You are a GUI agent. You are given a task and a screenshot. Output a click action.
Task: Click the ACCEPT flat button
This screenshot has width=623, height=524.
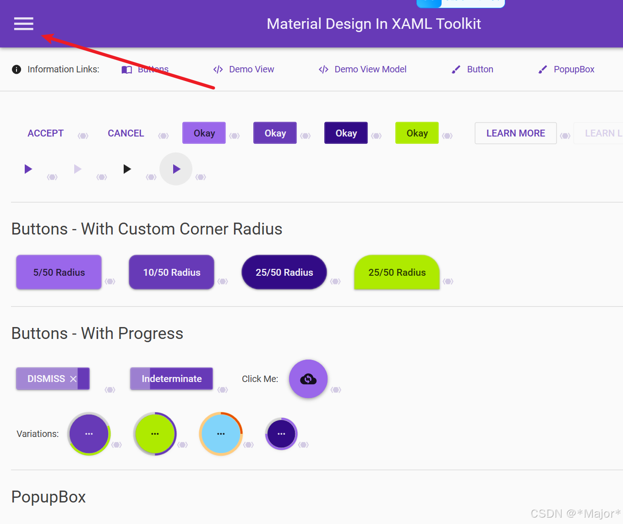(45, 133)
